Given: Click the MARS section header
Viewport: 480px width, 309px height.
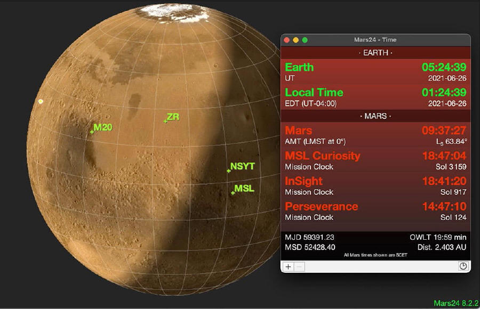Looking at the screenshot, I should click(x=375, y=116).
